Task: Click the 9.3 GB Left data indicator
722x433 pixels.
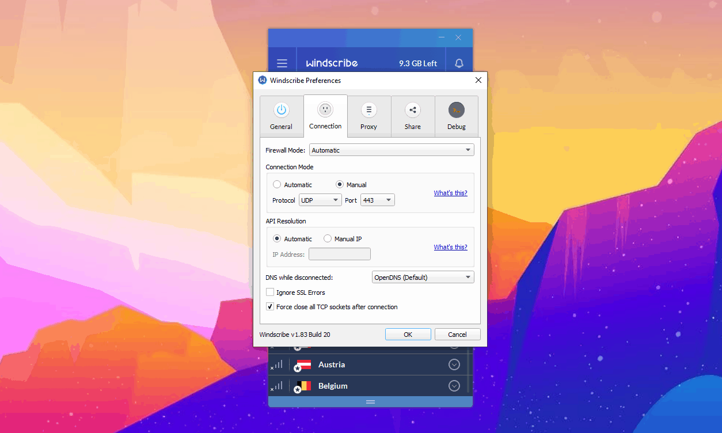Action: coord(418,63)
